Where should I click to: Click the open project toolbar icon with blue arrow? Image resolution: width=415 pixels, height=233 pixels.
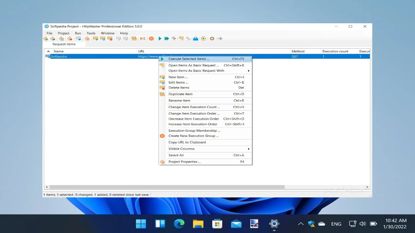[x=53, y=39]
